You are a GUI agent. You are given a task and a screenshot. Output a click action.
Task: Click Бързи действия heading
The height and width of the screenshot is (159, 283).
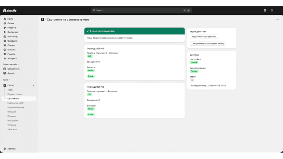pyautogui.click(x=198, y=31)
